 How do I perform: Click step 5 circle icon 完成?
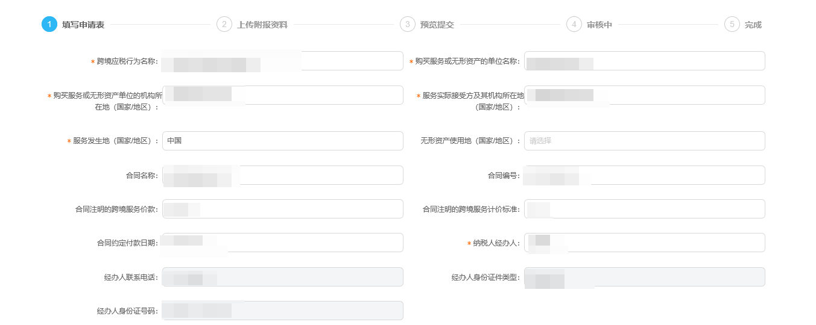pos(732,25)
